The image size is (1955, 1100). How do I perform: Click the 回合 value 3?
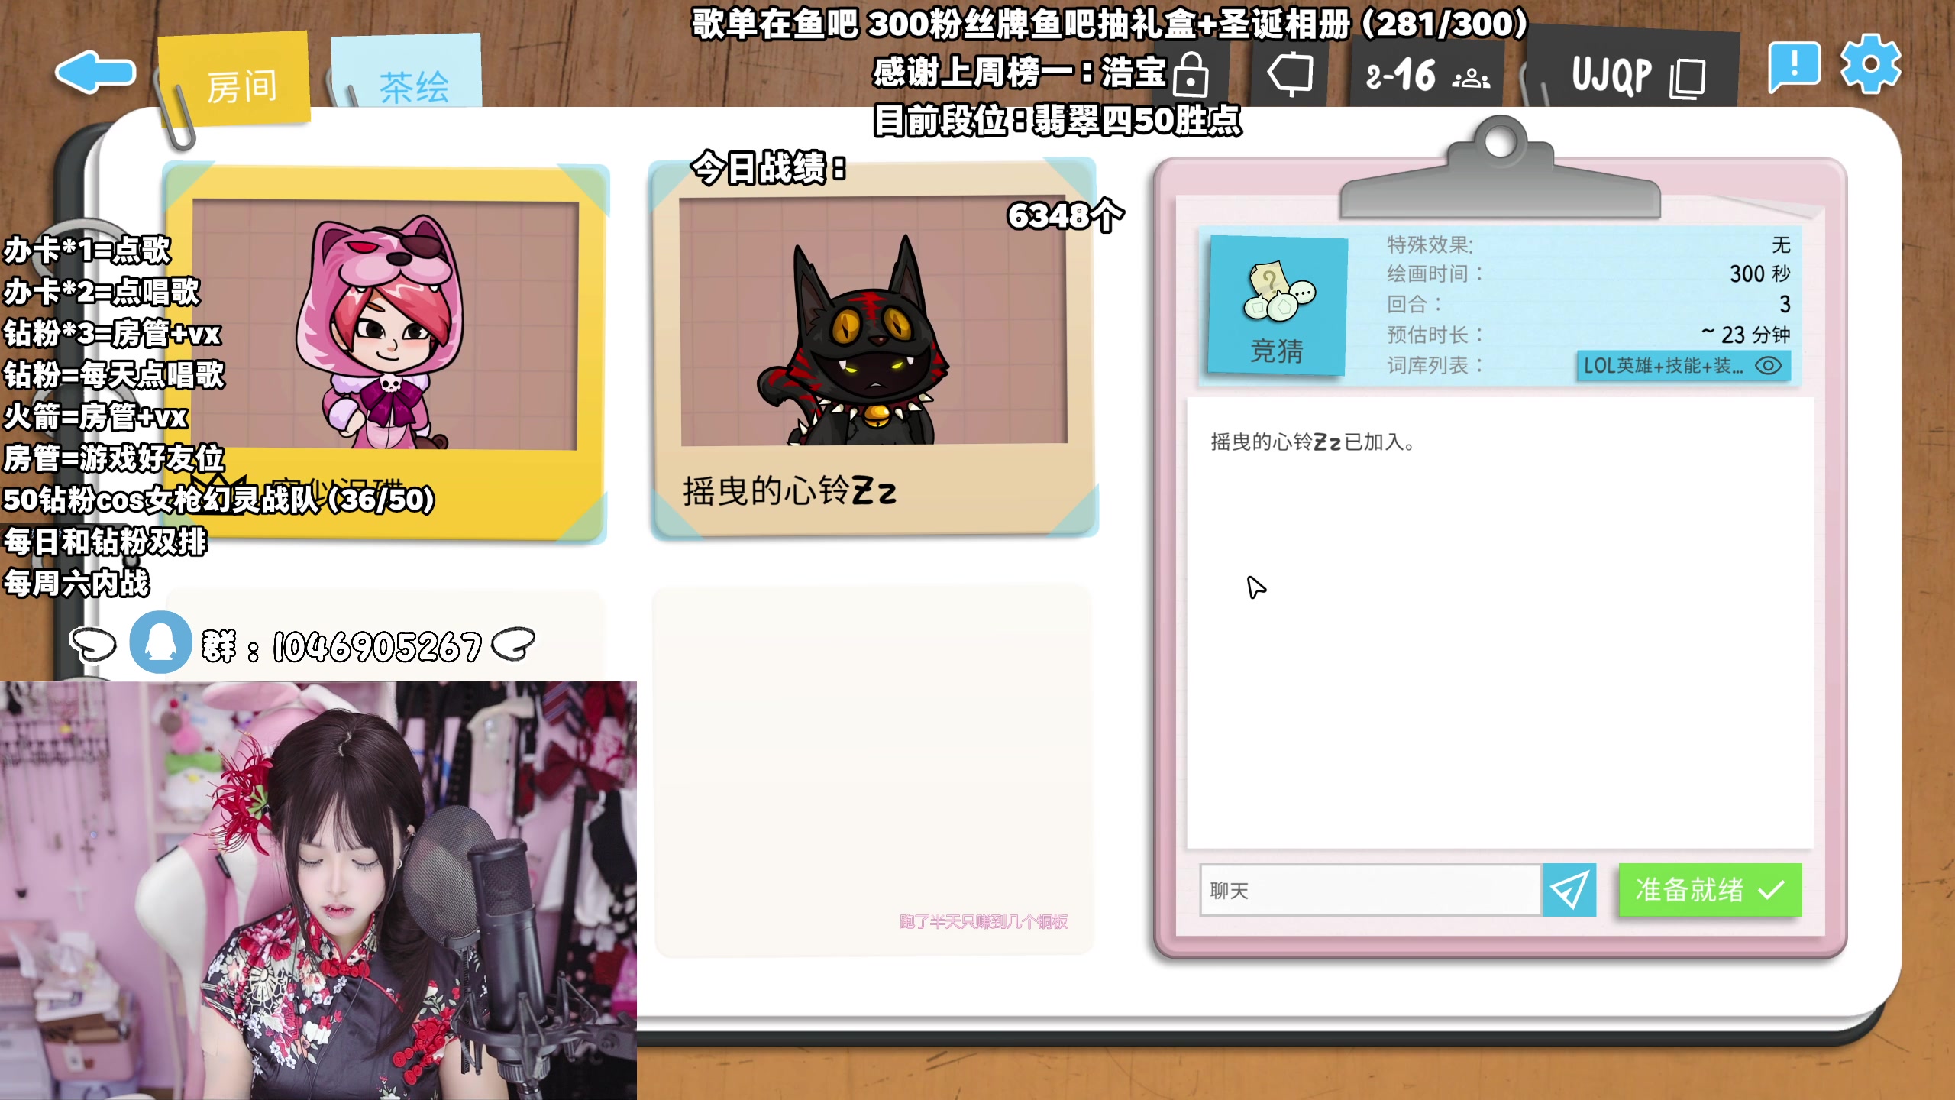tap(1785, 304)
